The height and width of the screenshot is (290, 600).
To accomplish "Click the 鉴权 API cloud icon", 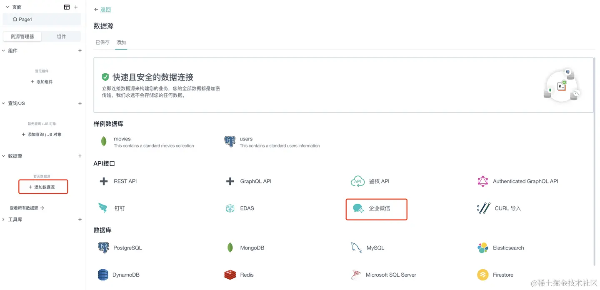I will 357,181.
